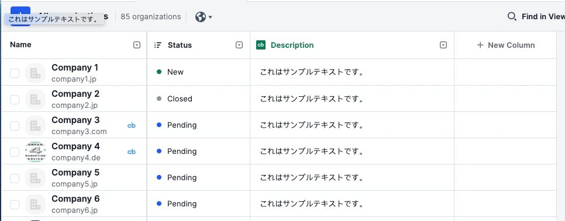Open the Company 2 record link

point(75,94)
